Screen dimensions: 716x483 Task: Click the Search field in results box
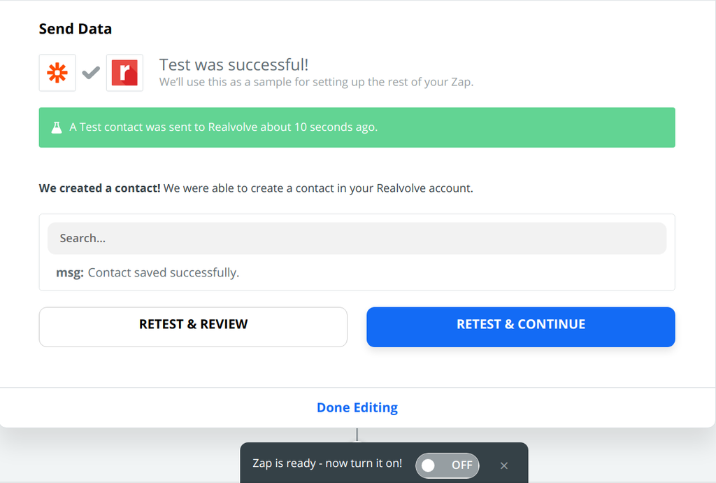[357, 238]
